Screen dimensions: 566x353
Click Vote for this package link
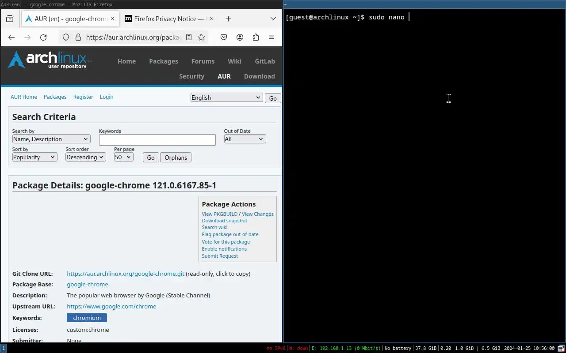(226, 242)
